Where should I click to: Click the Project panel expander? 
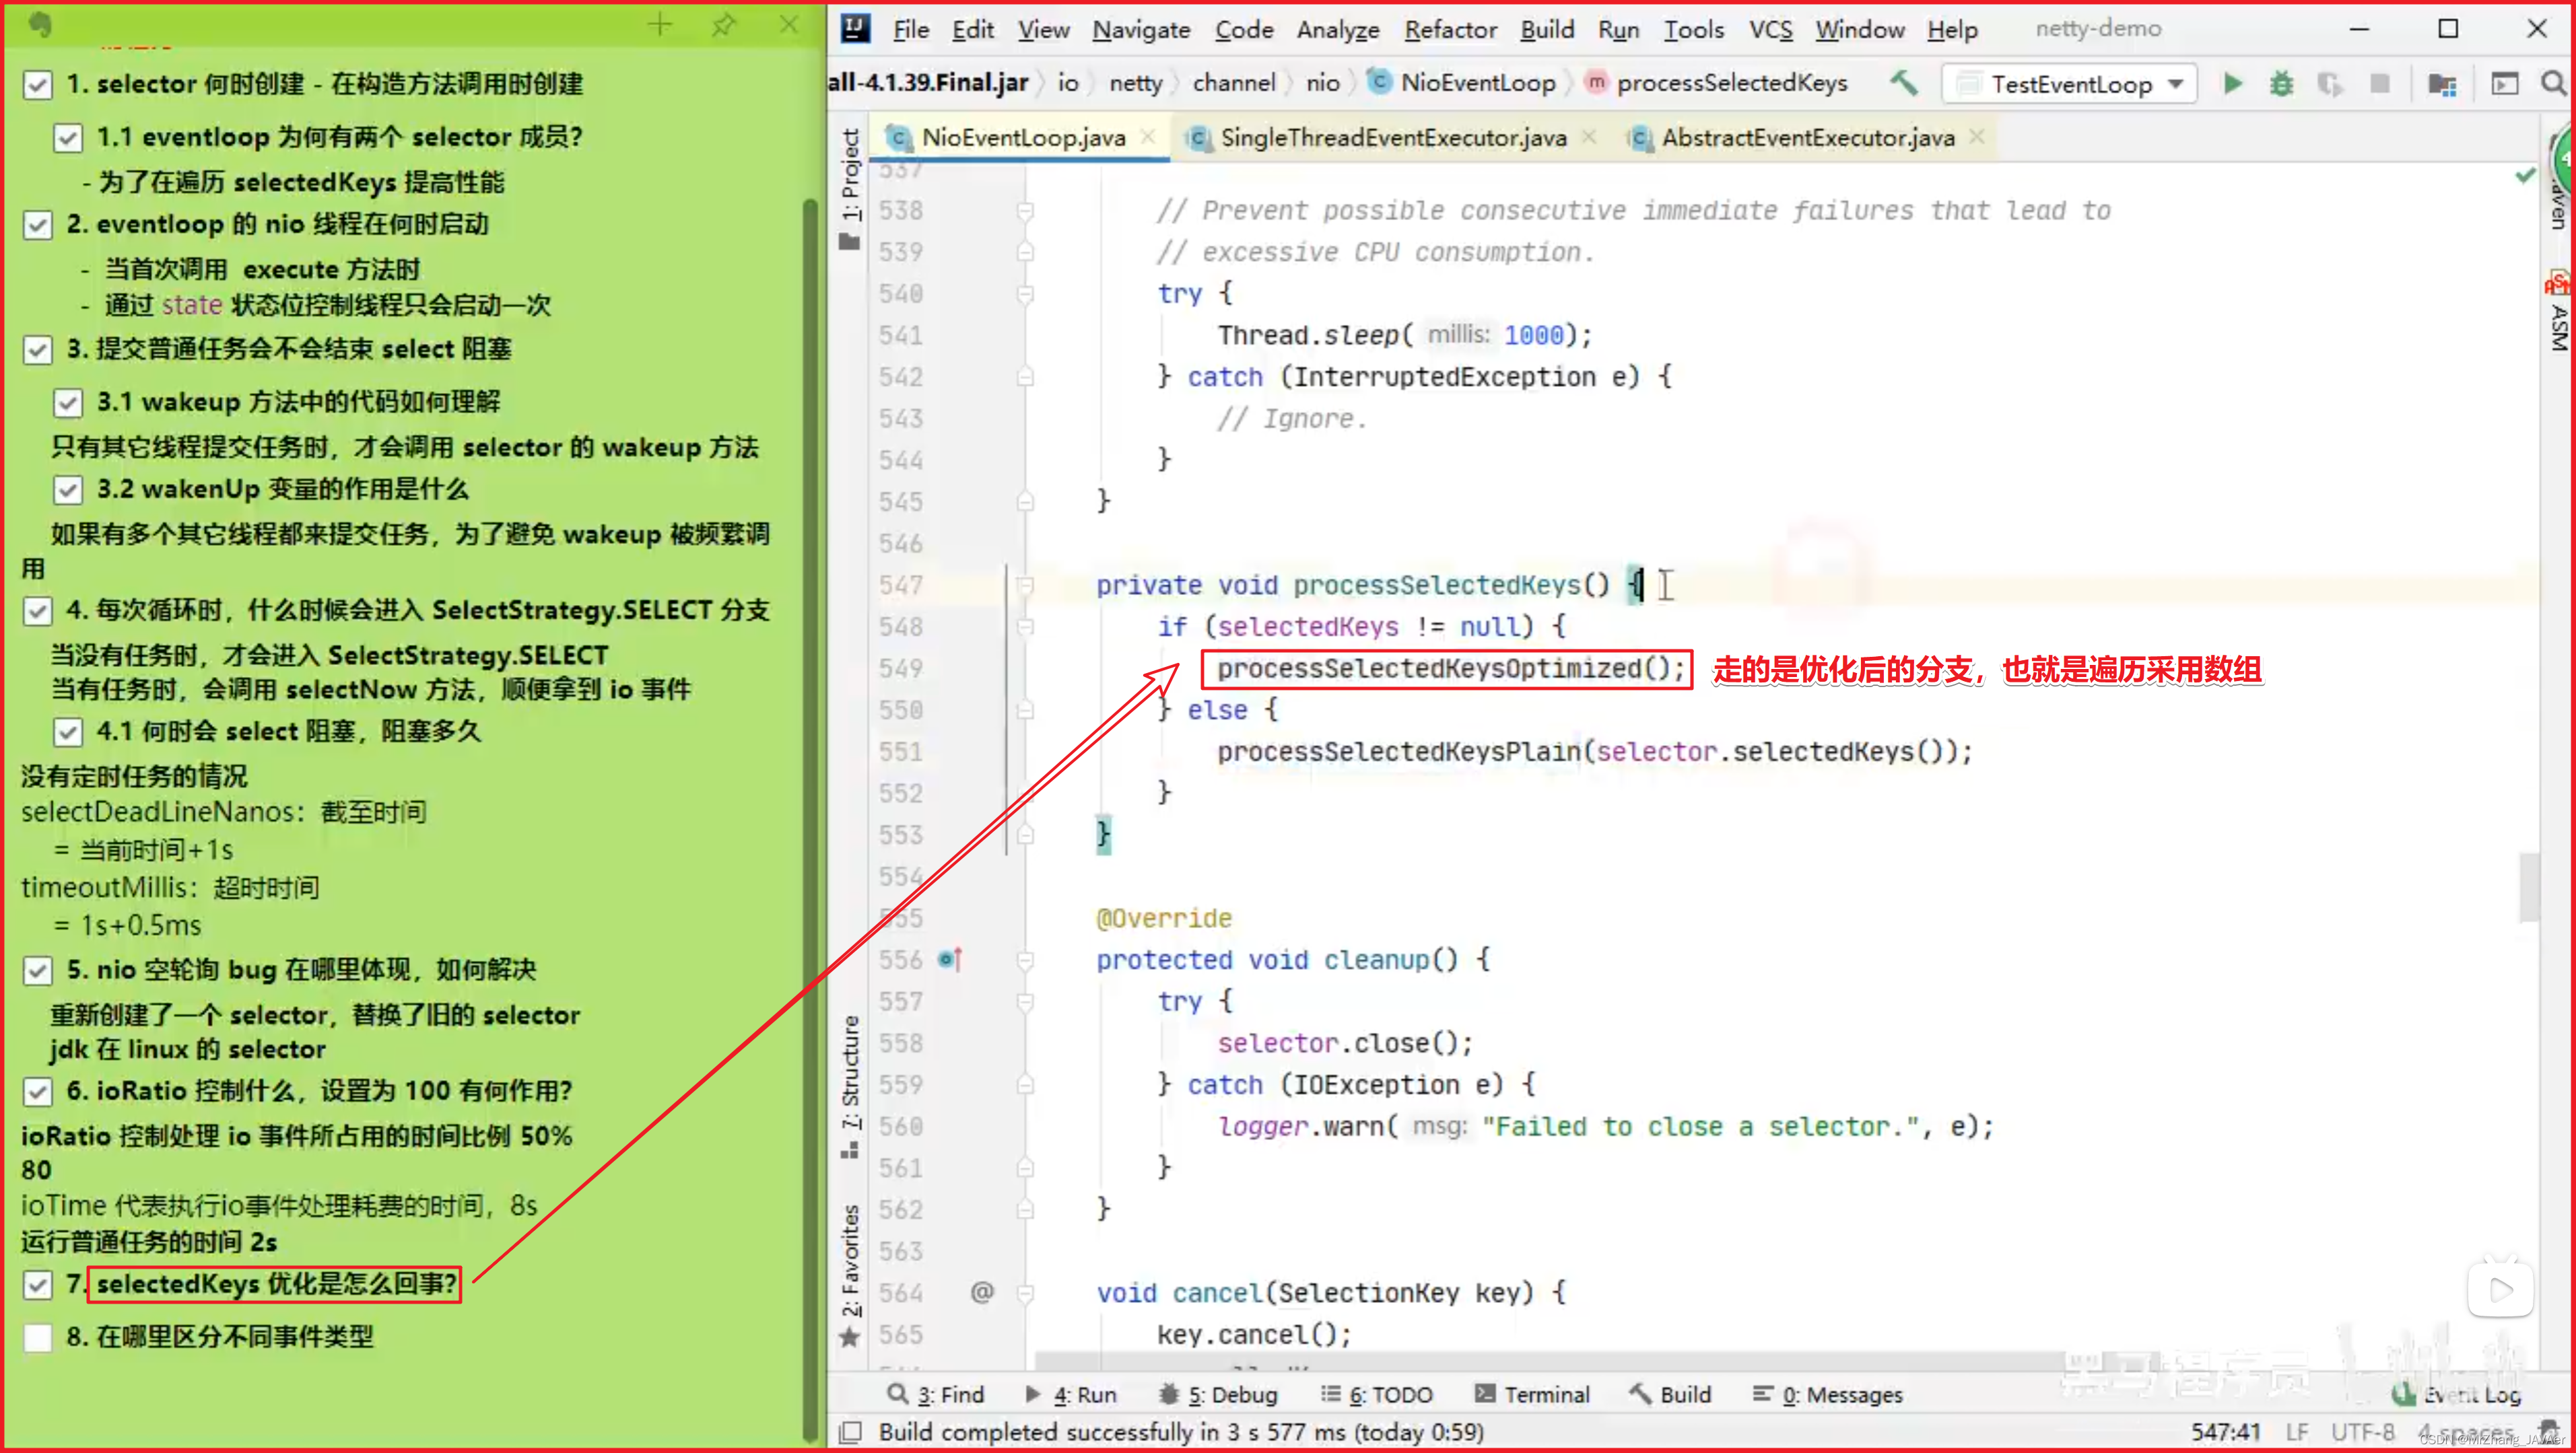point(849,177)
